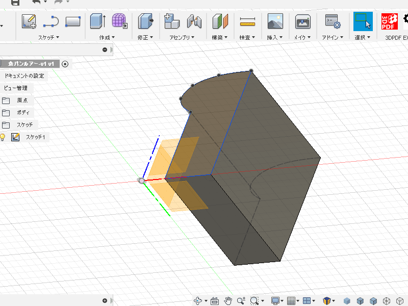
Task: Open the Orbit tool's dropdown arrow
Action: coord(206,301)
